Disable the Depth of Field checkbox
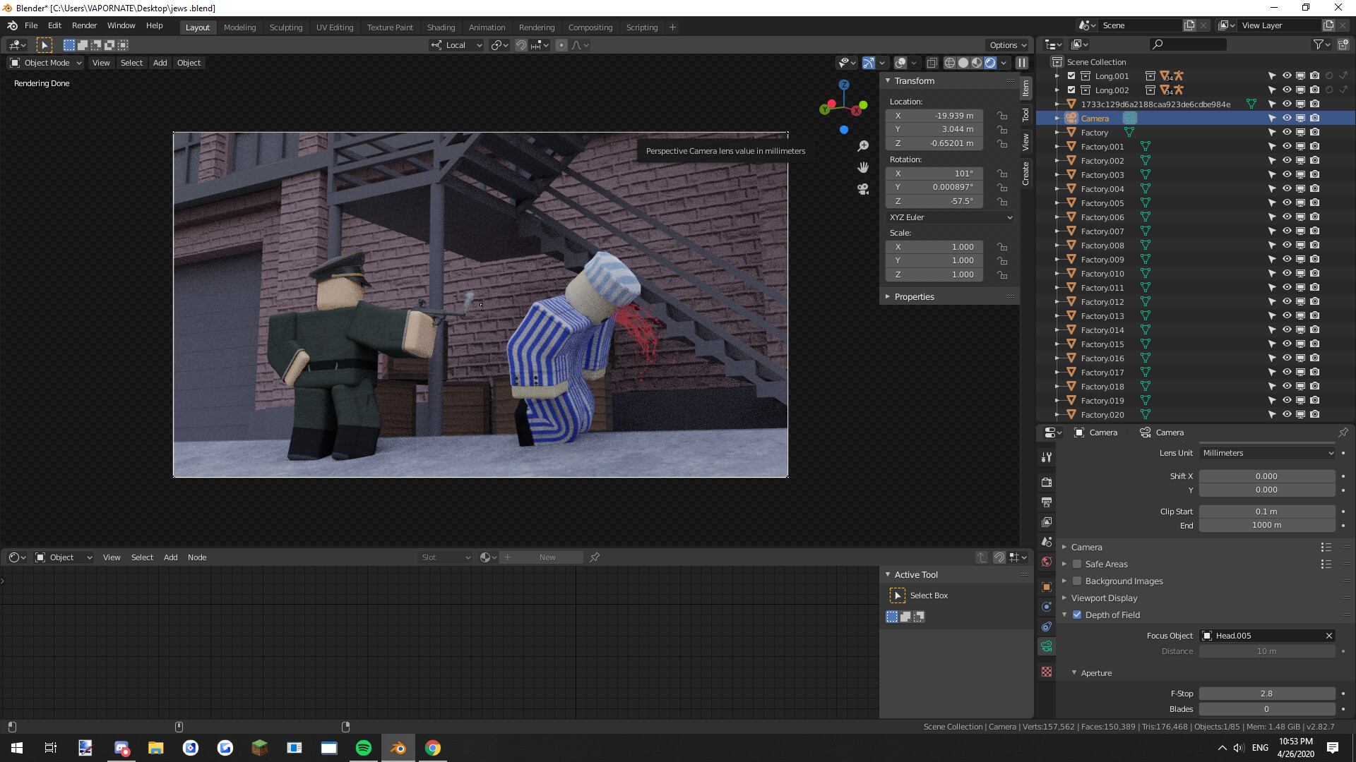Image resolution: width=1356 pixels, height=762 pixels. click(1077, 615)
